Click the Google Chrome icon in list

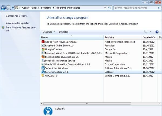(x=43, y=49)
